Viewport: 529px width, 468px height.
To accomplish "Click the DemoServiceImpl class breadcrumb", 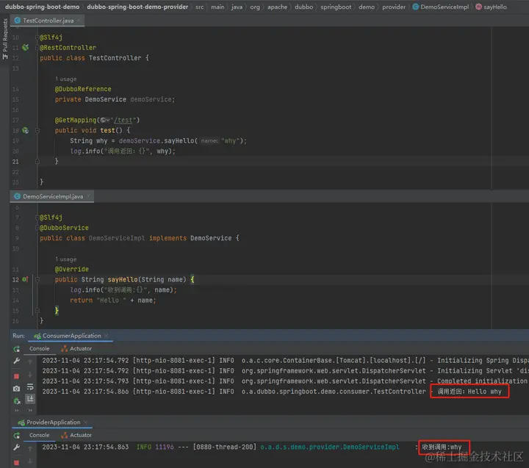I will tap(441, 7).
